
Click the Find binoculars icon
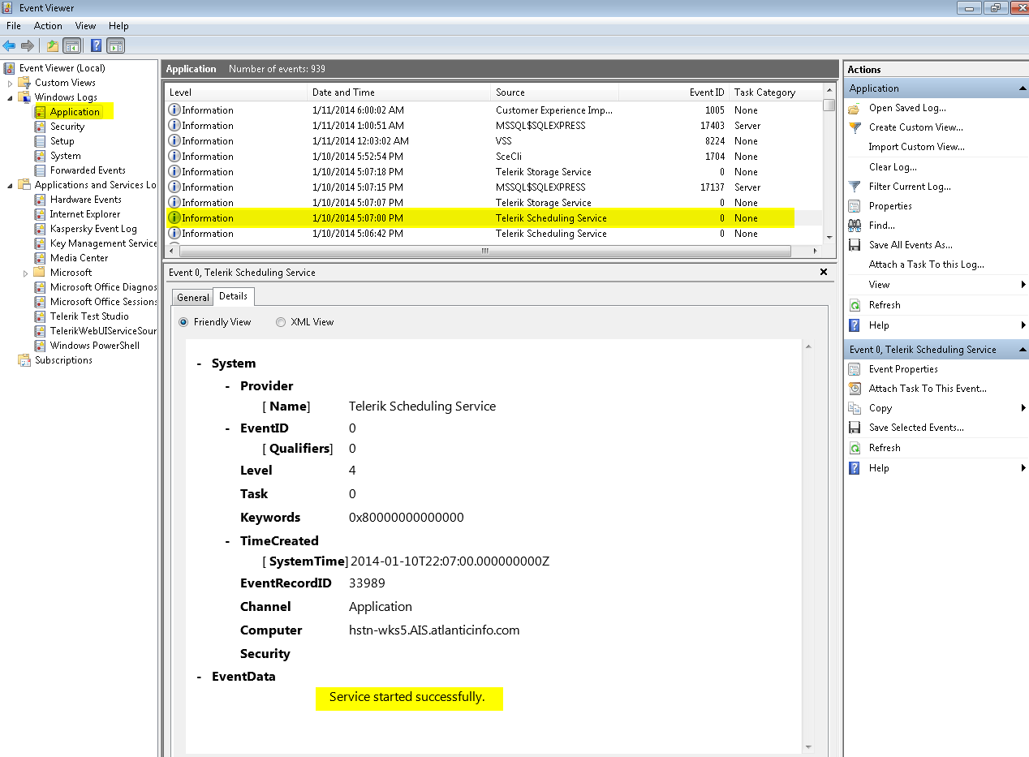point(855,226)
